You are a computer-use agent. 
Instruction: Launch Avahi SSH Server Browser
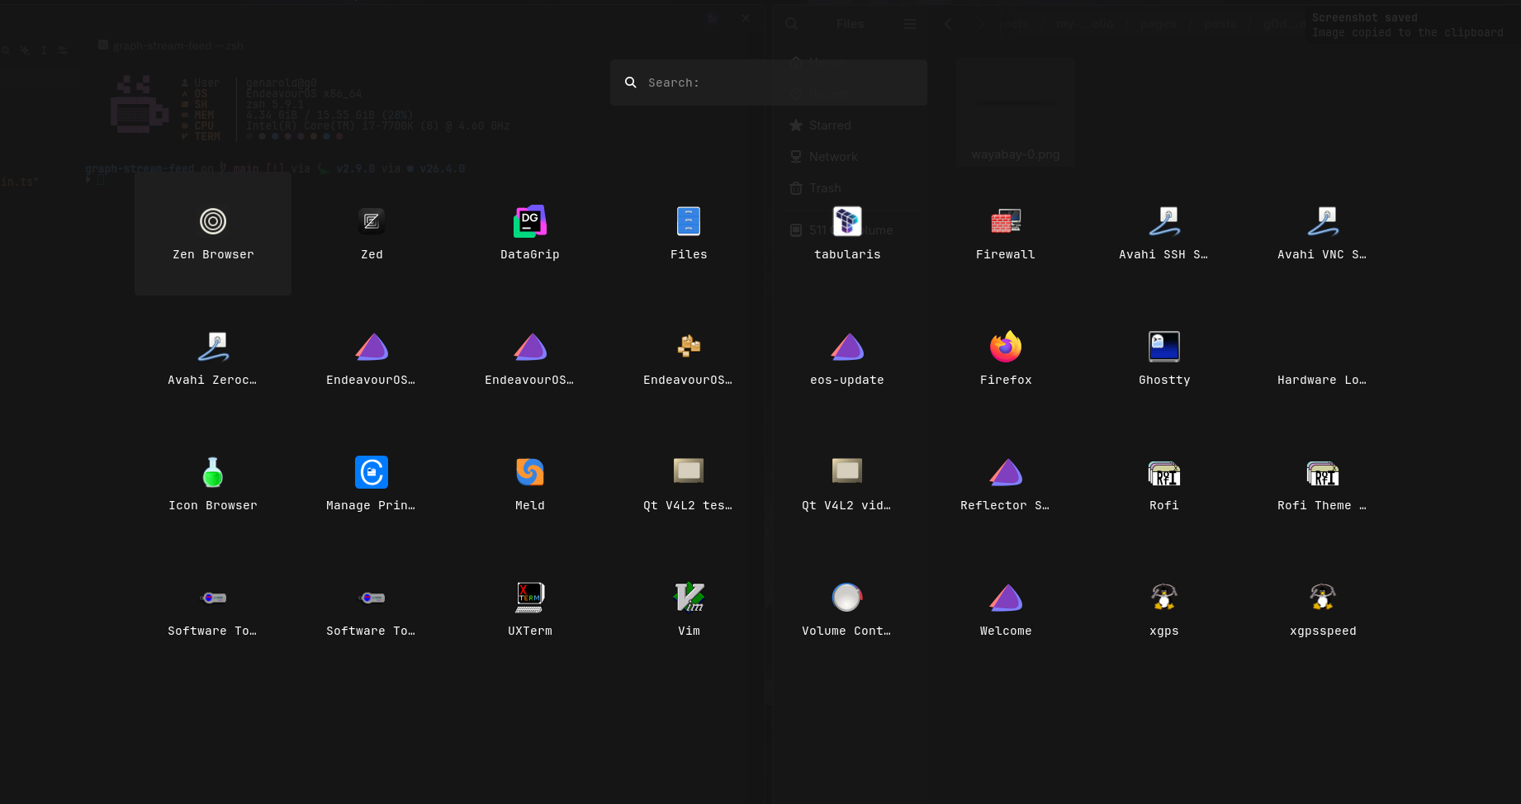pos(1164,234)
